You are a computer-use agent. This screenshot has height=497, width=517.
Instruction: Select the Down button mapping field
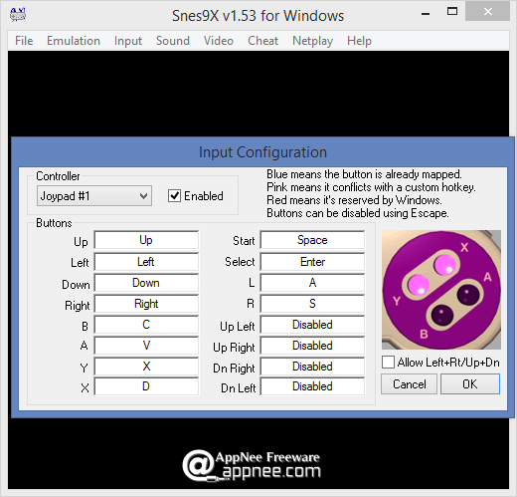[x=146, y=283]
